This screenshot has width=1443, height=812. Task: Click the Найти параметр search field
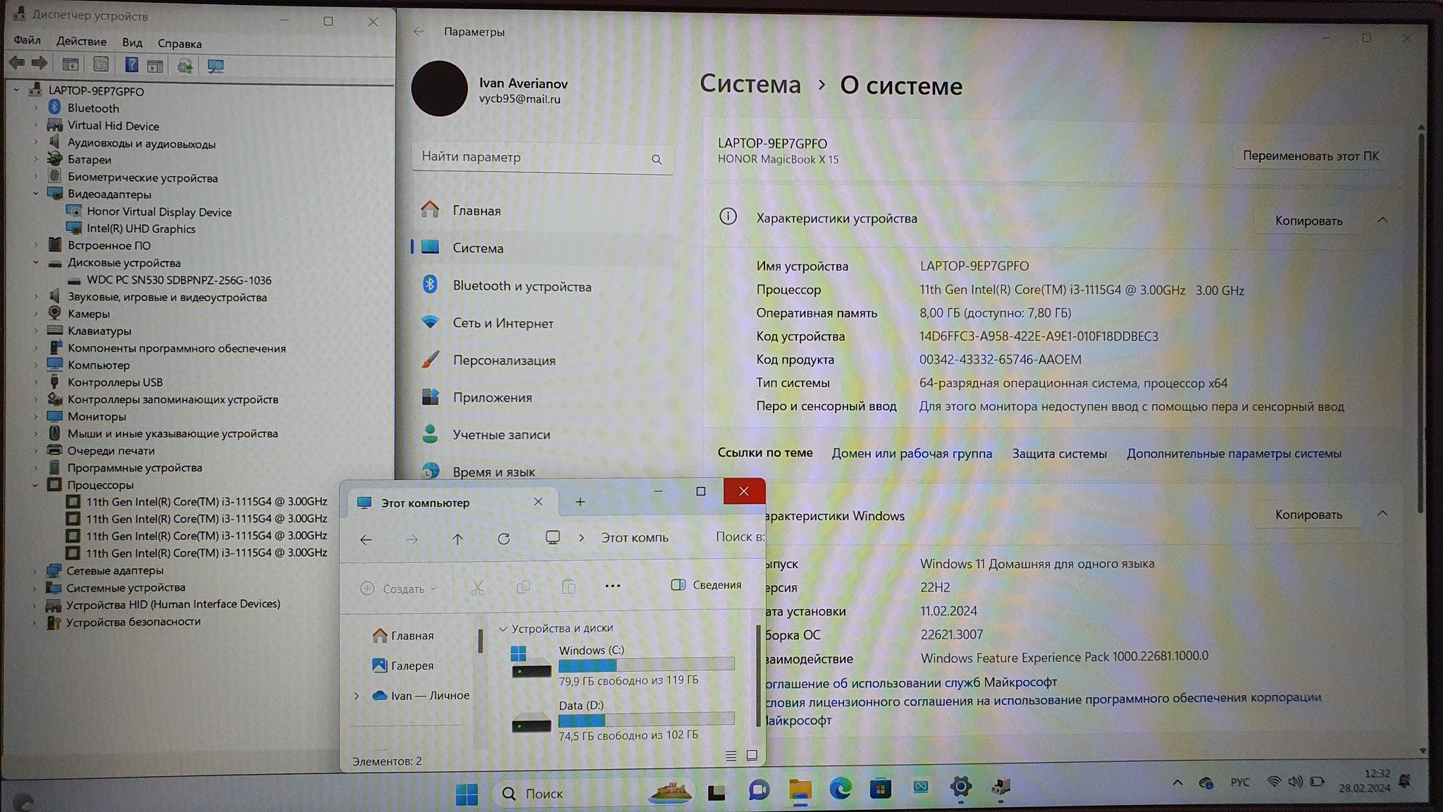[535, 157]
